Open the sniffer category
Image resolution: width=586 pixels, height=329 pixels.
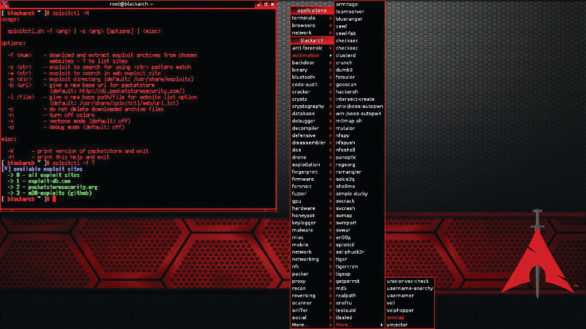[x=312, y=310]
